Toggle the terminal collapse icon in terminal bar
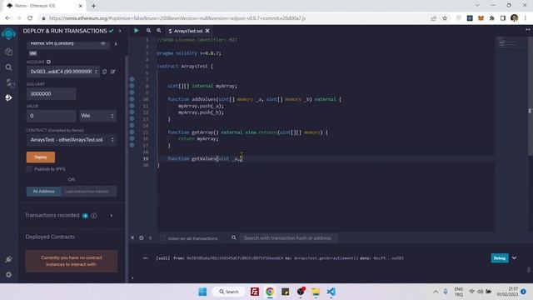The height and width of the screenshot is (300, 533). click(x=132, y=237)
